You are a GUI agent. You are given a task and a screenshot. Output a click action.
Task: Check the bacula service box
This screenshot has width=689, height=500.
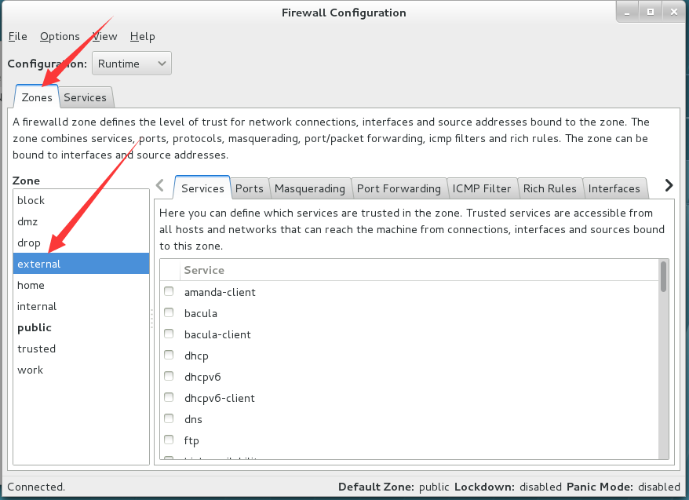pos(169,312)
